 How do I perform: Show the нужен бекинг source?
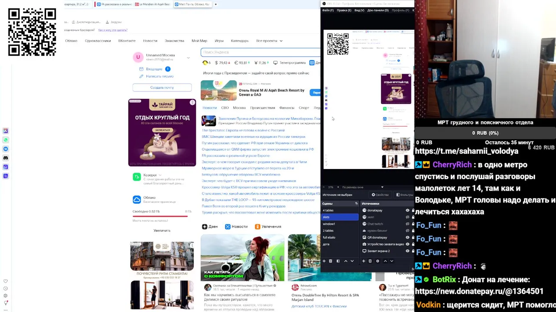click(407, 231)
